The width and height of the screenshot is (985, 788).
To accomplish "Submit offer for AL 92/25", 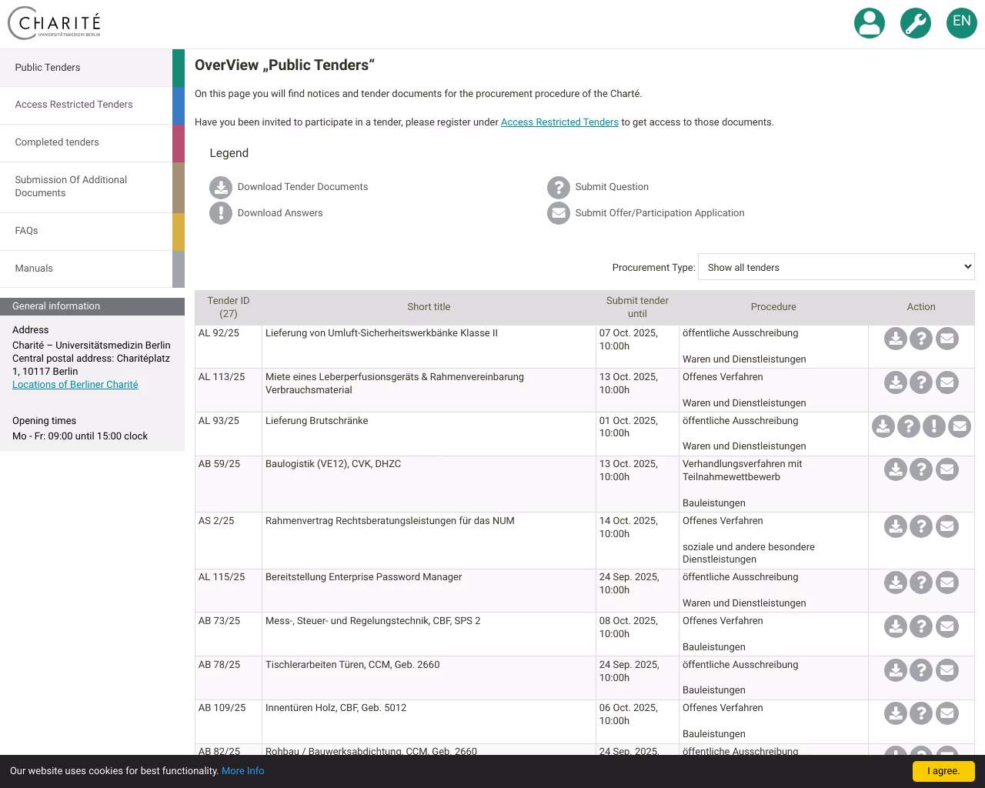I will coord(947,339).
